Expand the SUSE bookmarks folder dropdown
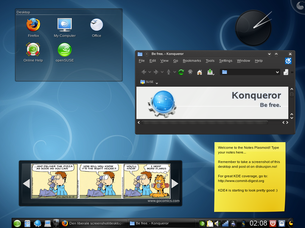This screenshot has width=305, height=228. (157, 83)
